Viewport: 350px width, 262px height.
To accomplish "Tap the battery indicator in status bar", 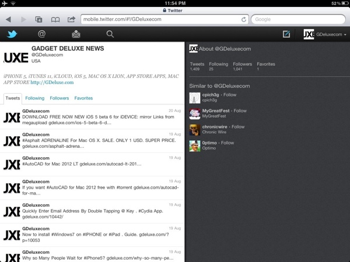I will [x=345, y=3].
